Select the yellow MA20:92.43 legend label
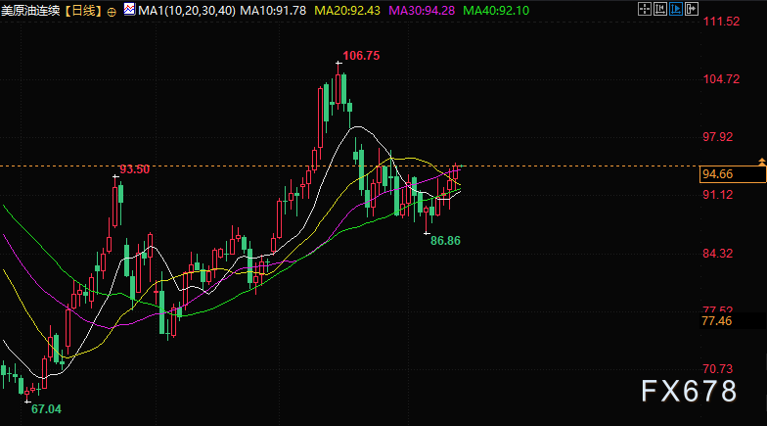The height and width of the screenshot is (426, 767). pos(346,10)
